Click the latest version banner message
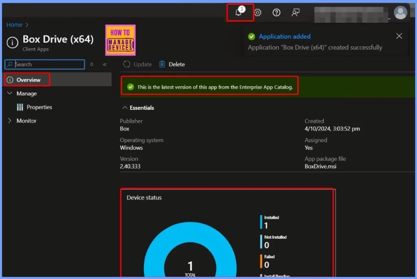The image size is (417, 279). (x=215, y=87)
